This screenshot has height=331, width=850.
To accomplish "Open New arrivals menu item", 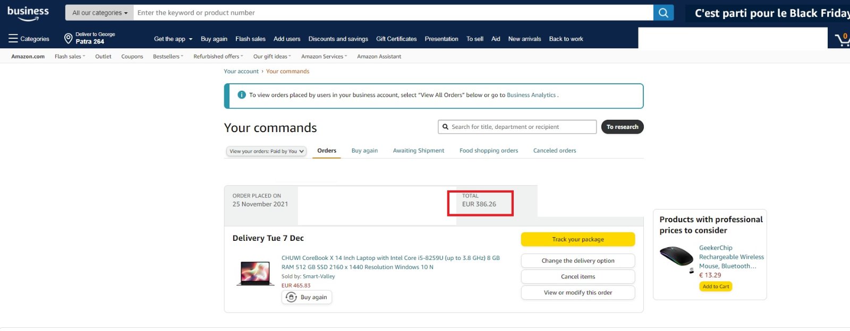I will pyautogui.click(x=524, y=39).
